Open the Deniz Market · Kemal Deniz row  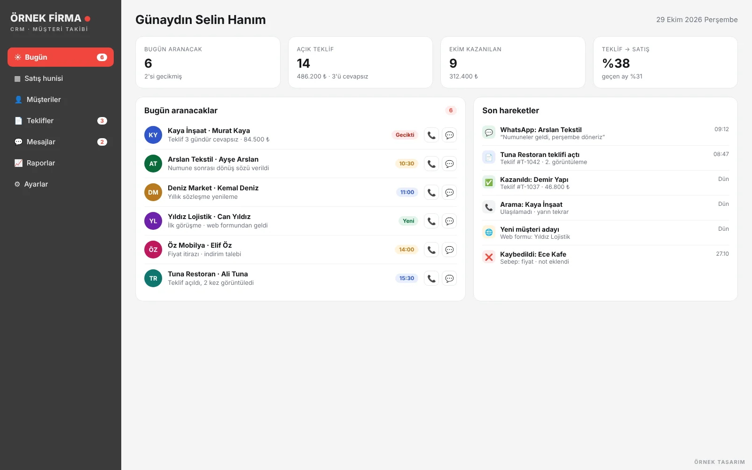coord(300,192)
